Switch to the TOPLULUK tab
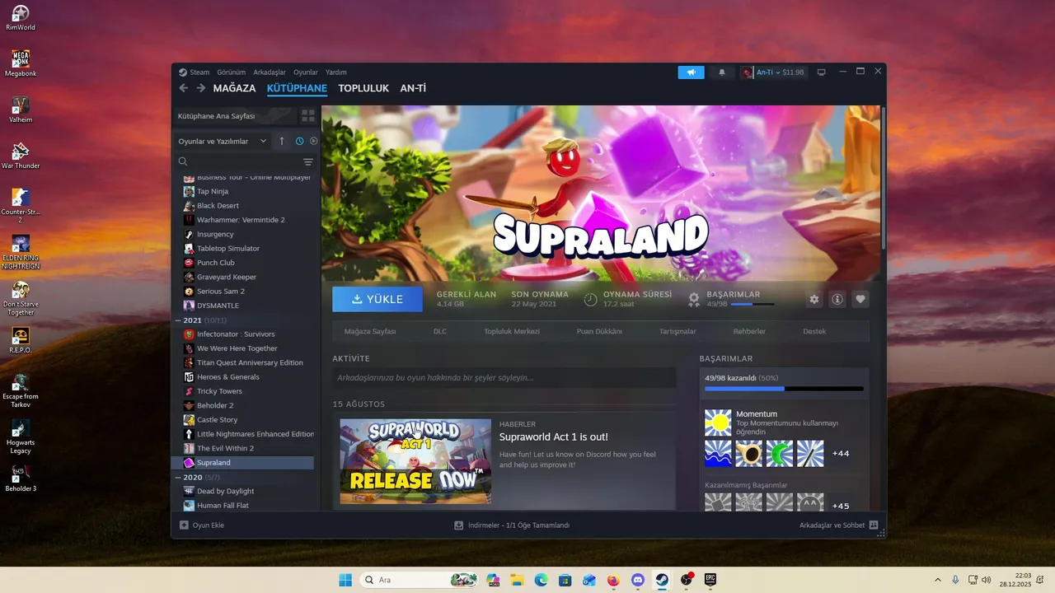1055x593 pixels. pyautogui.click(x=363, y=88)
